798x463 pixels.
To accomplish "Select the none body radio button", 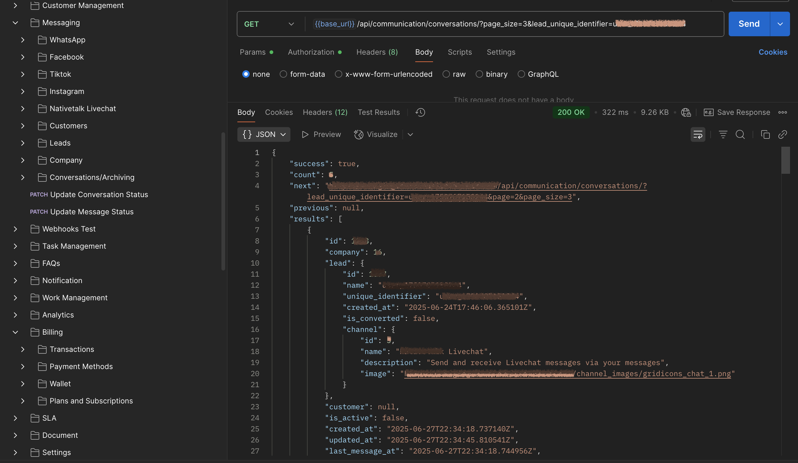I will pos(246,74).
